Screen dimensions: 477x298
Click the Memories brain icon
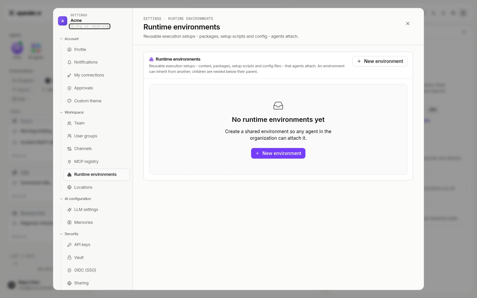[69, 223]
